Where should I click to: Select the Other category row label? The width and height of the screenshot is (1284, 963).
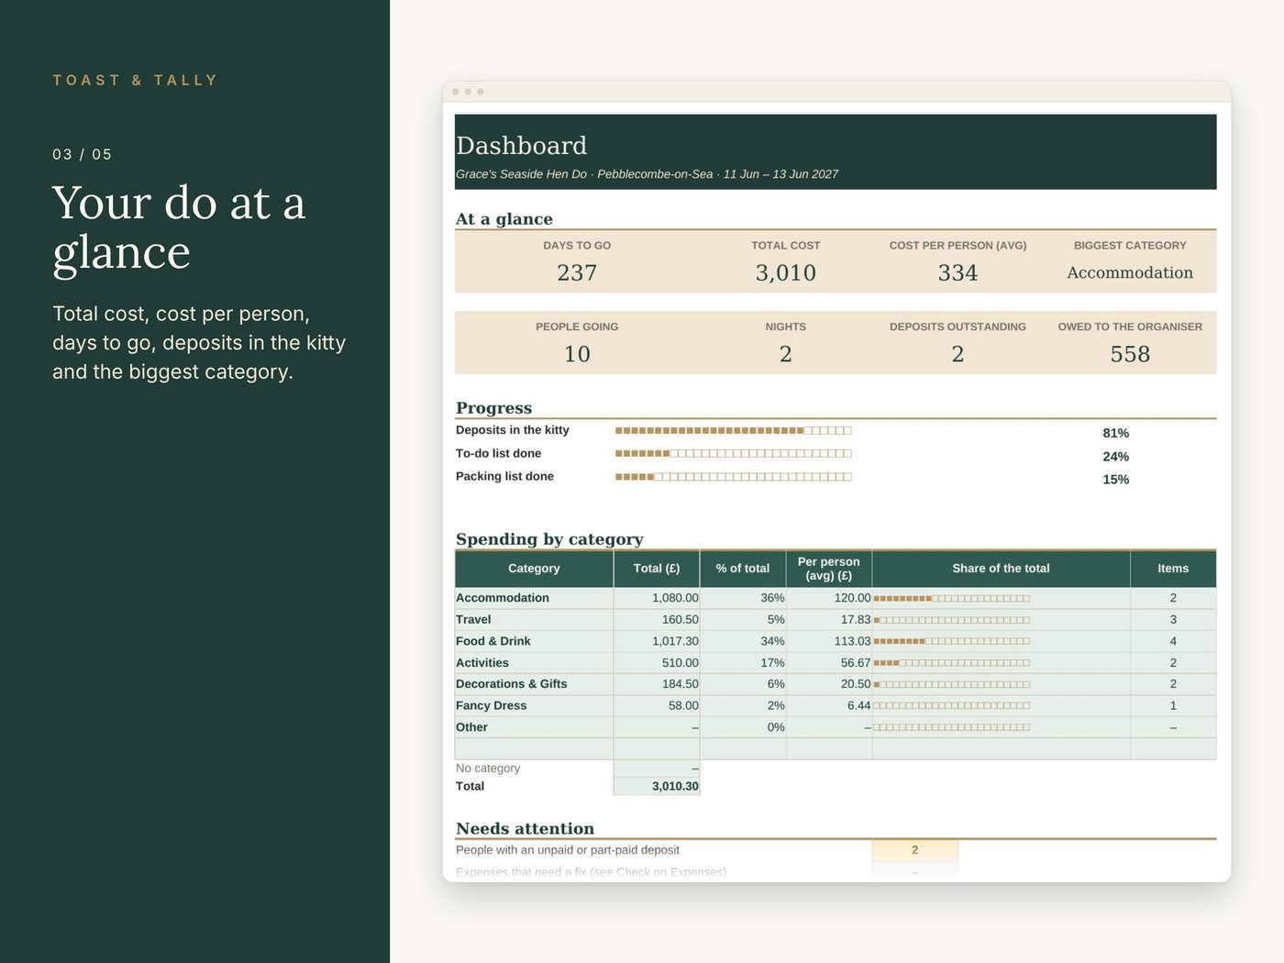472,727
